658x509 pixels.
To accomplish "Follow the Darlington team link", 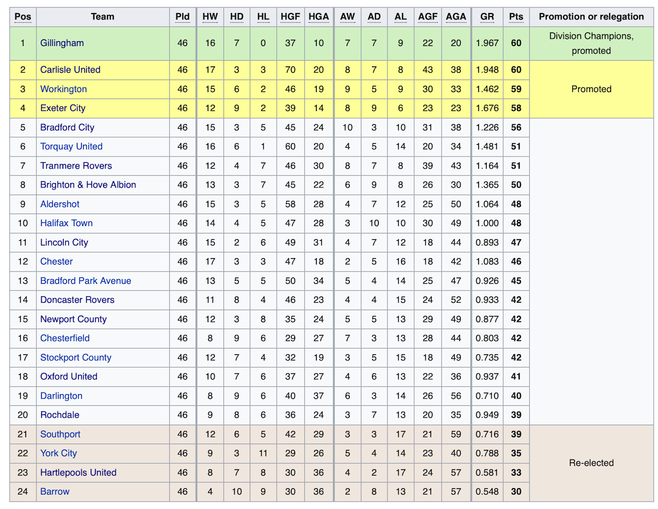I will coord(61,396).
